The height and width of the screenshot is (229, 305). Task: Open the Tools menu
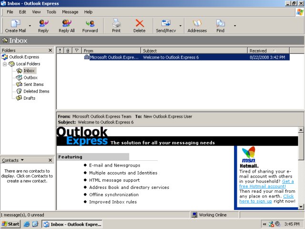pyautogui.click(x=51, y=12)
